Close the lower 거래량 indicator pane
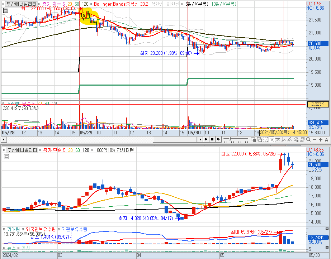331x259 pixels. click(327, 229)
